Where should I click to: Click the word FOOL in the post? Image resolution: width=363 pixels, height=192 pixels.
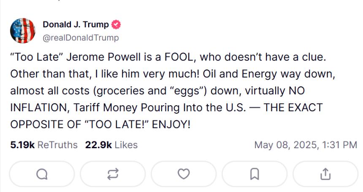tap(178, 57)
